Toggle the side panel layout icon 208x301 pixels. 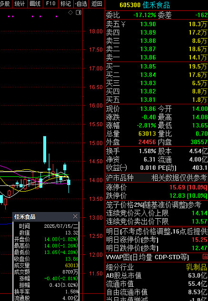pos(79,13)
